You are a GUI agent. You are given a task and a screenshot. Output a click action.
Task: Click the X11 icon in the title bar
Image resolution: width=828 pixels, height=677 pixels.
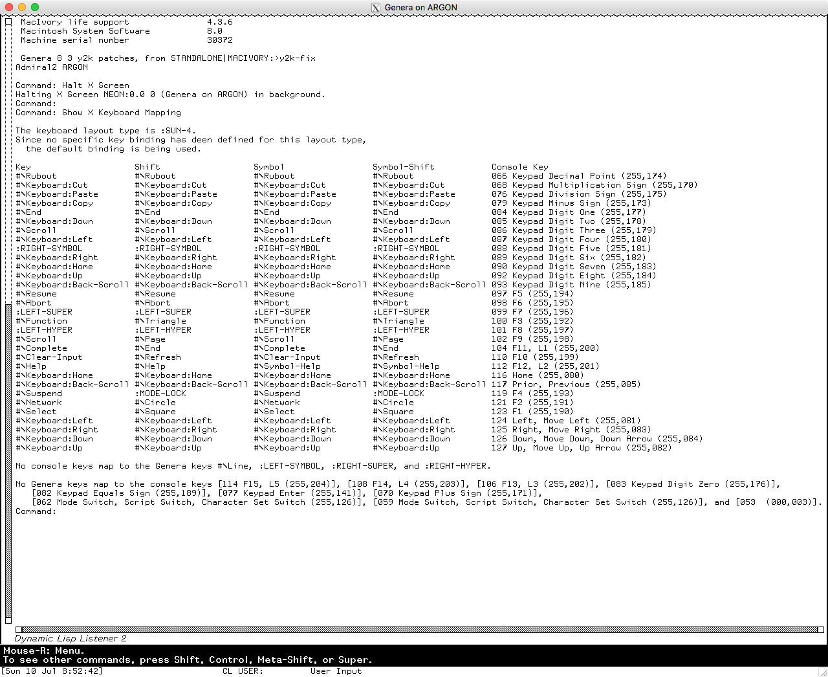click(x=376, y=8)
